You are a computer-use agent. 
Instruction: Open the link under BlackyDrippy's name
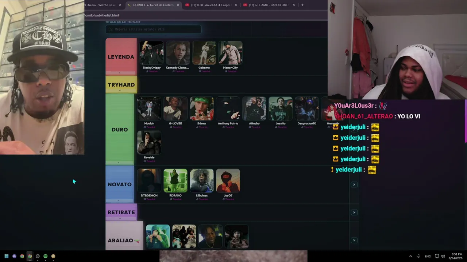[x=151, y=71]
